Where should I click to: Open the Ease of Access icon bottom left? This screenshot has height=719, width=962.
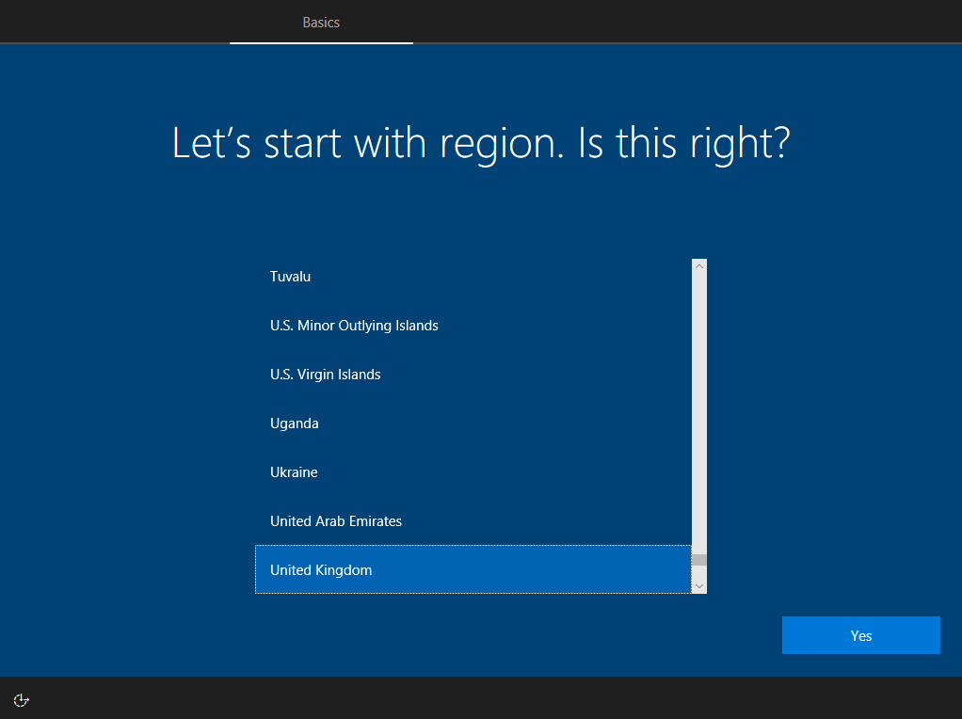(x=21, y=700)
